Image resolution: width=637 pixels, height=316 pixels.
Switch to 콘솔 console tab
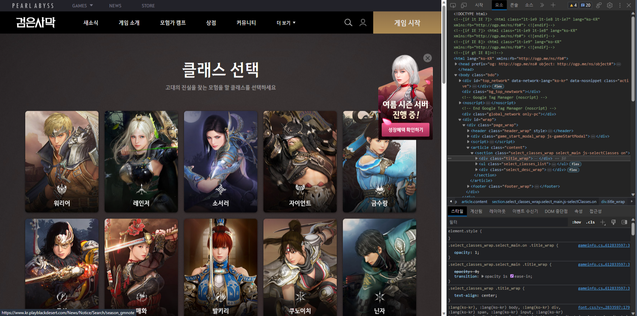click(514, 5)
